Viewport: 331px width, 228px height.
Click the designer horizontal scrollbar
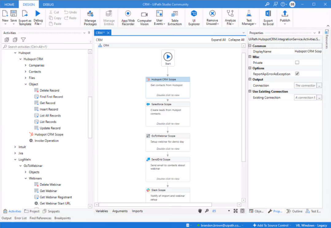[x=155, y=205]
